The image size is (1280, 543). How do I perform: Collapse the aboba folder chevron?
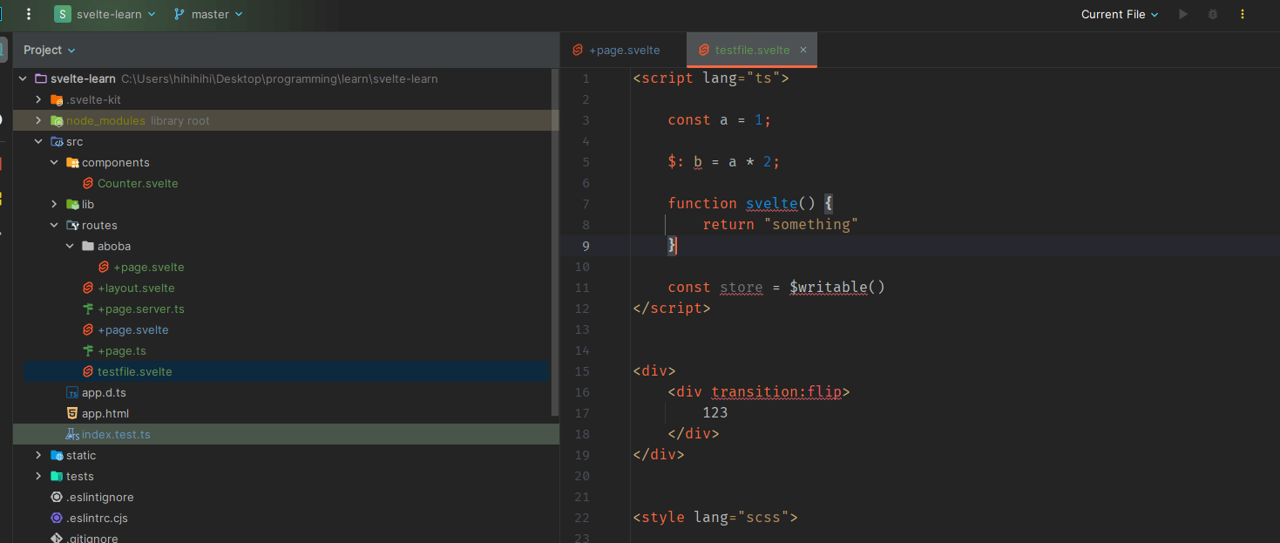click(70, 246)
